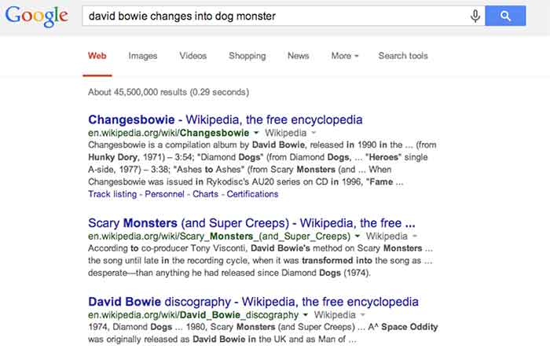Go to the News tab
Image resolution: width=550 pixels, height=356 pixels.
pos(298,56)
